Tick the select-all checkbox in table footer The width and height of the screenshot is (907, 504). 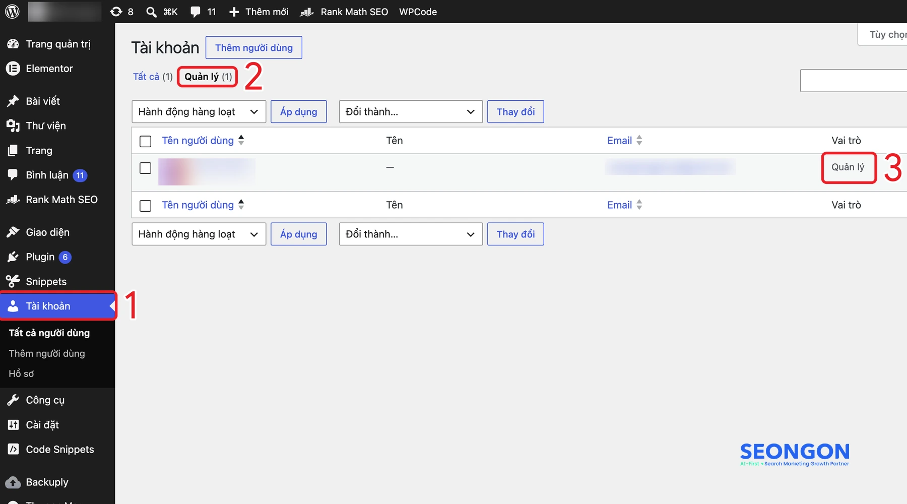point(146,206)
